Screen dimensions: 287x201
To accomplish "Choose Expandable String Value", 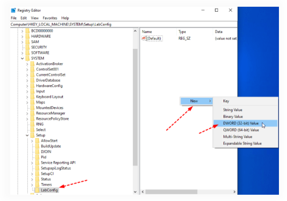I will coord(245,144).
